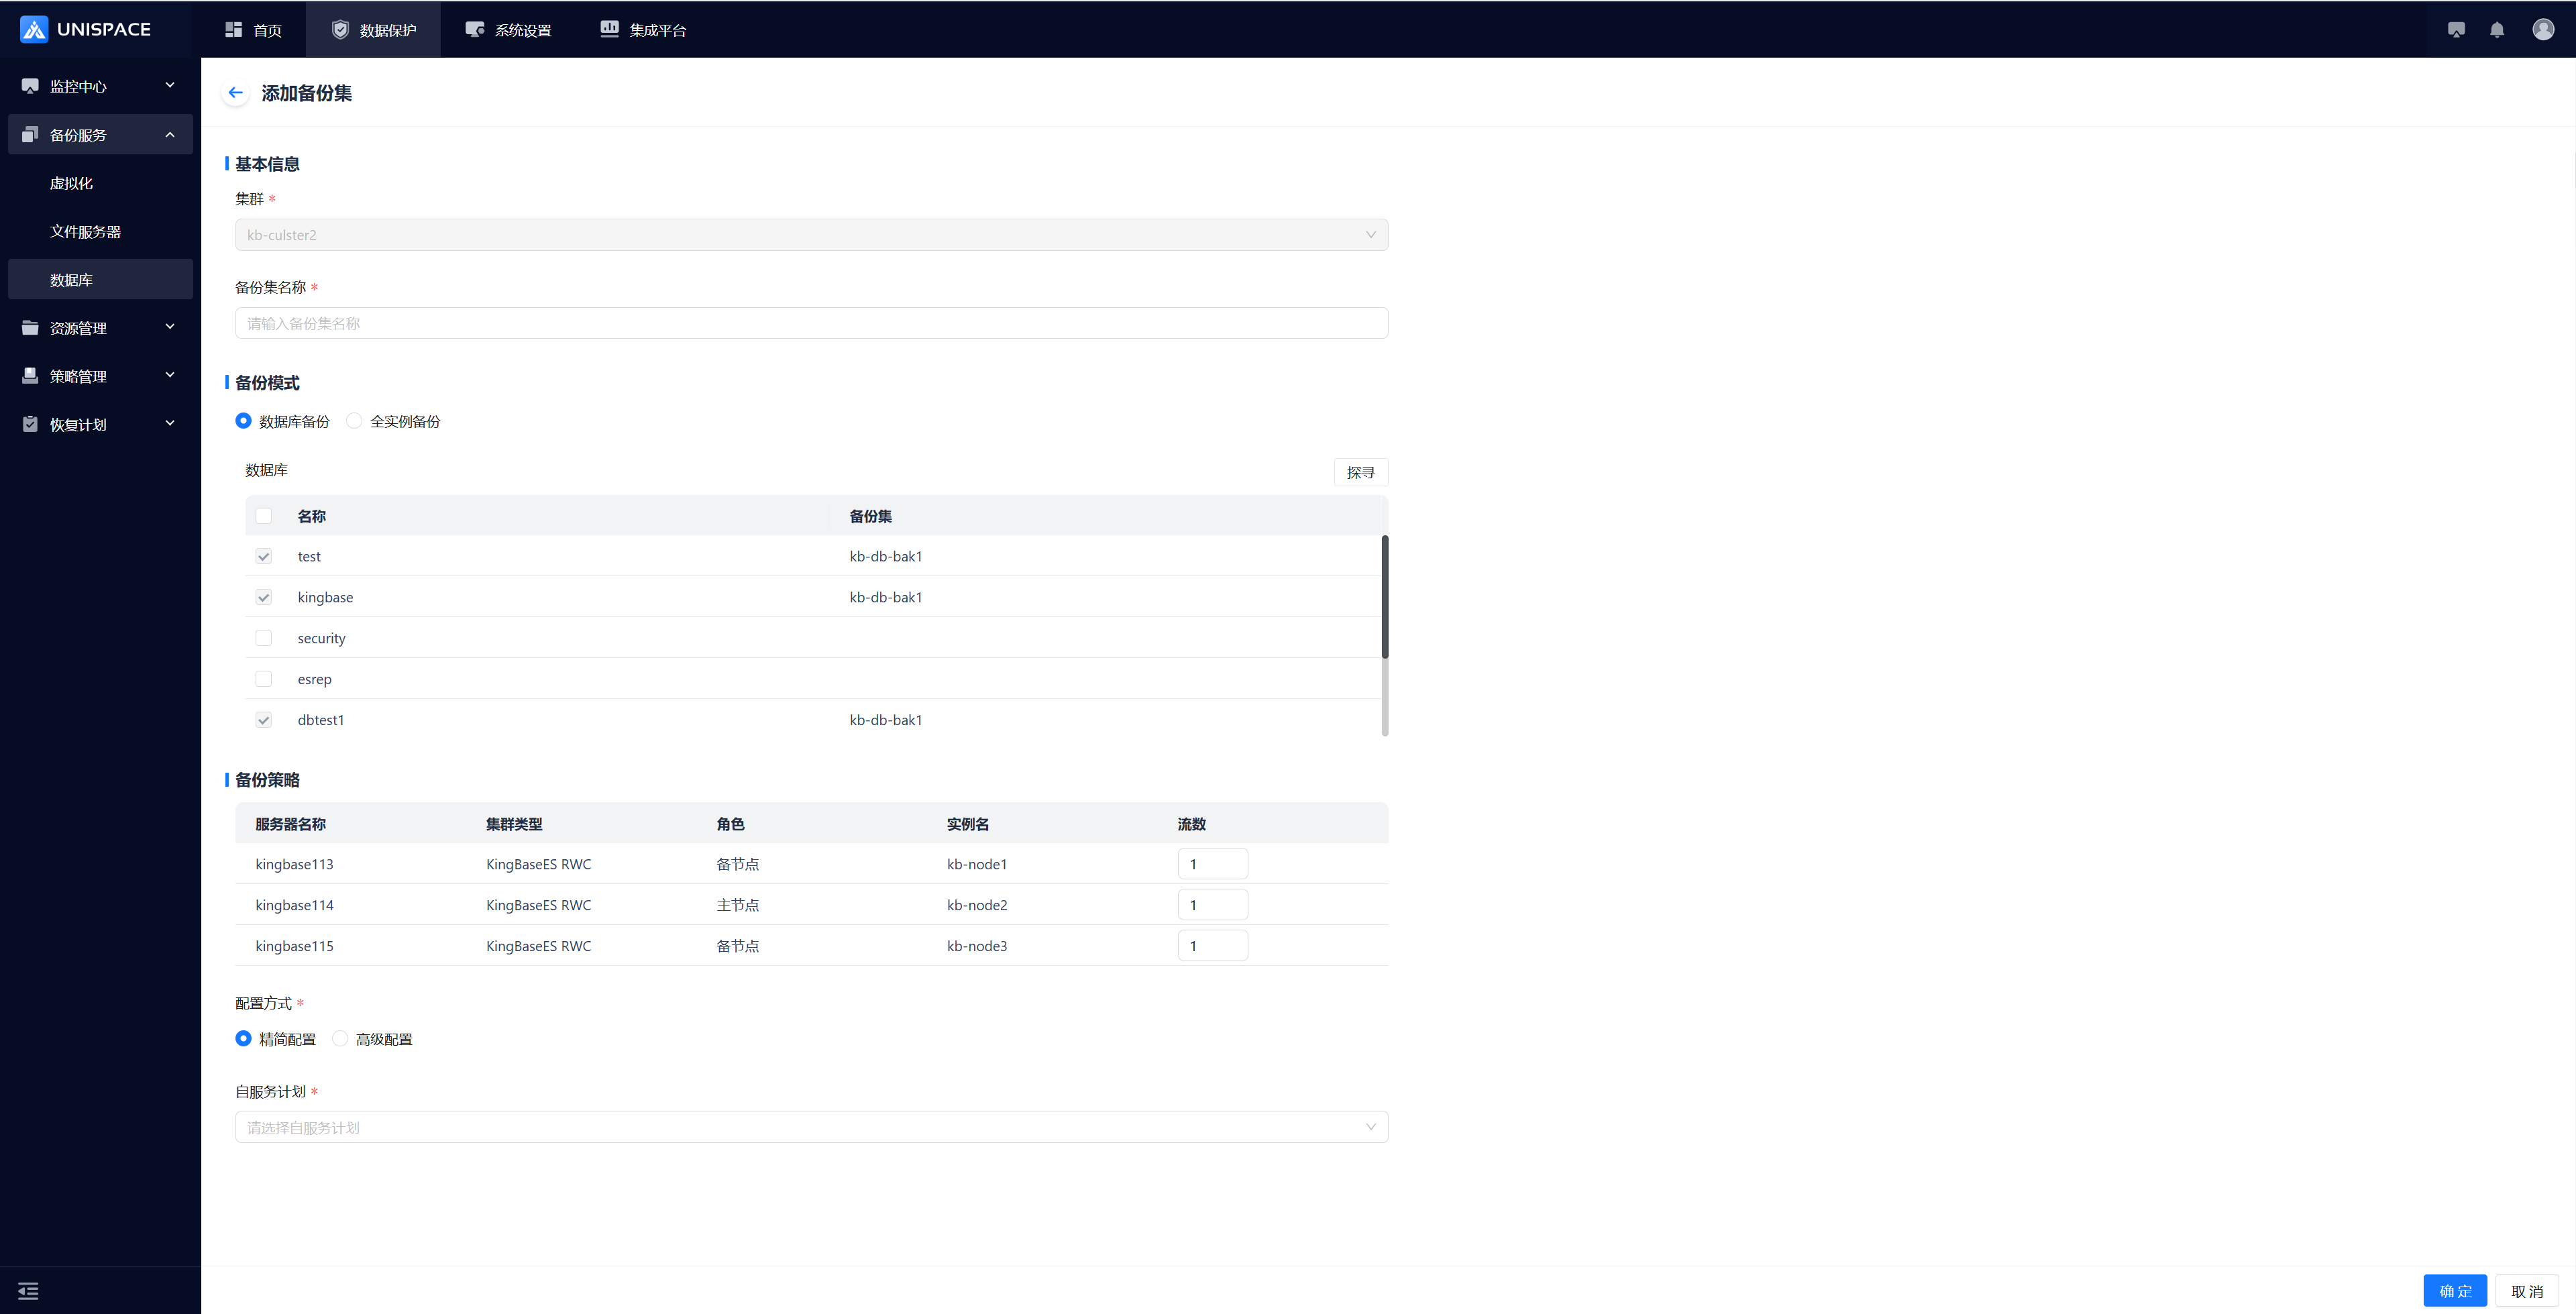This screenshot has height=1314, width=2576.
Task: Open the 自服务计划 dropdown
Action: (x=810, y=1127)
